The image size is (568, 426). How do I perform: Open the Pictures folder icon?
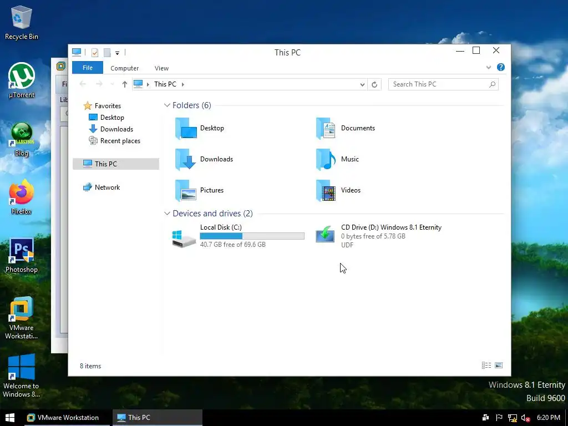[186, 190]
